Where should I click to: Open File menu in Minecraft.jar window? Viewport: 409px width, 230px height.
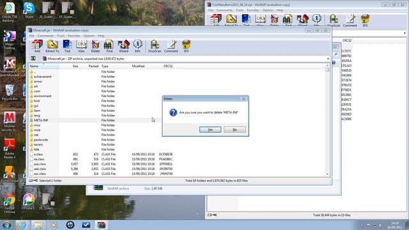click(x=32, y=36)
